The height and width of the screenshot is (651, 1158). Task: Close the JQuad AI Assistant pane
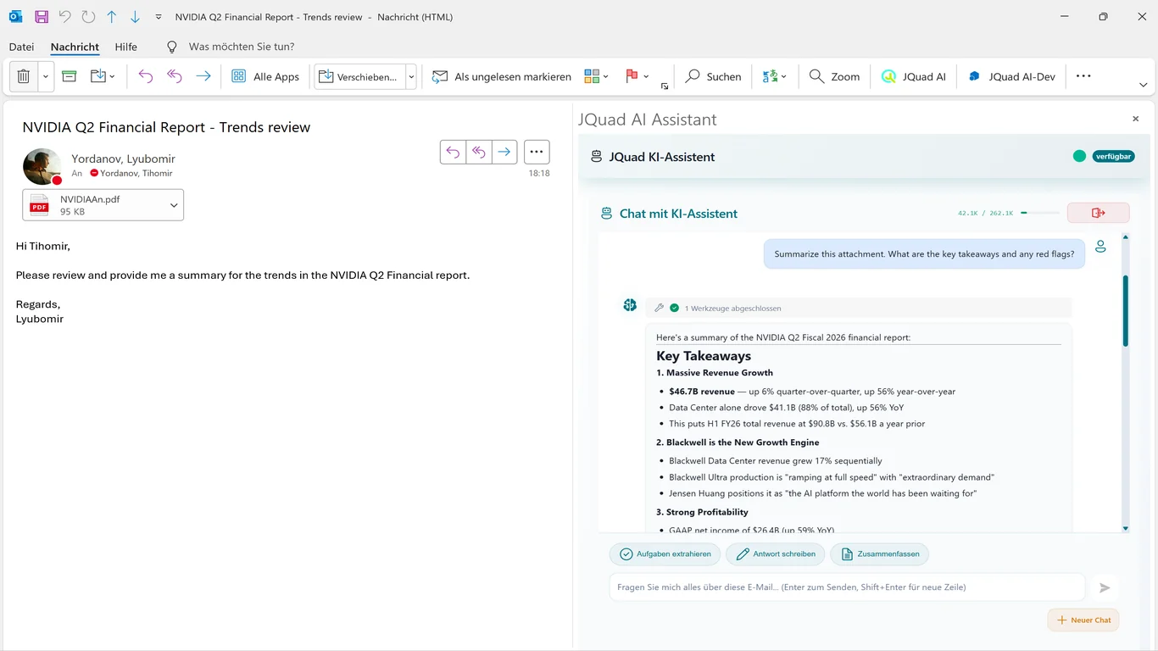tap(1136, 120)
